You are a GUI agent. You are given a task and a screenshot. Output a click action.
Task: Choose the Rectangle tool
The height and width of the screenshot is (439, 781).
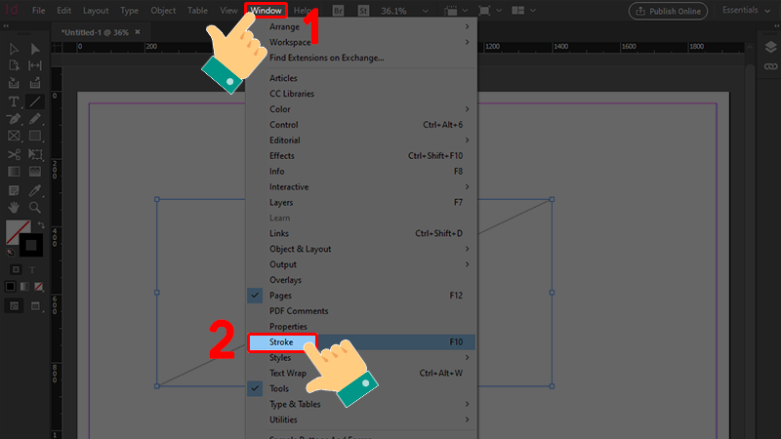point(35,136)
